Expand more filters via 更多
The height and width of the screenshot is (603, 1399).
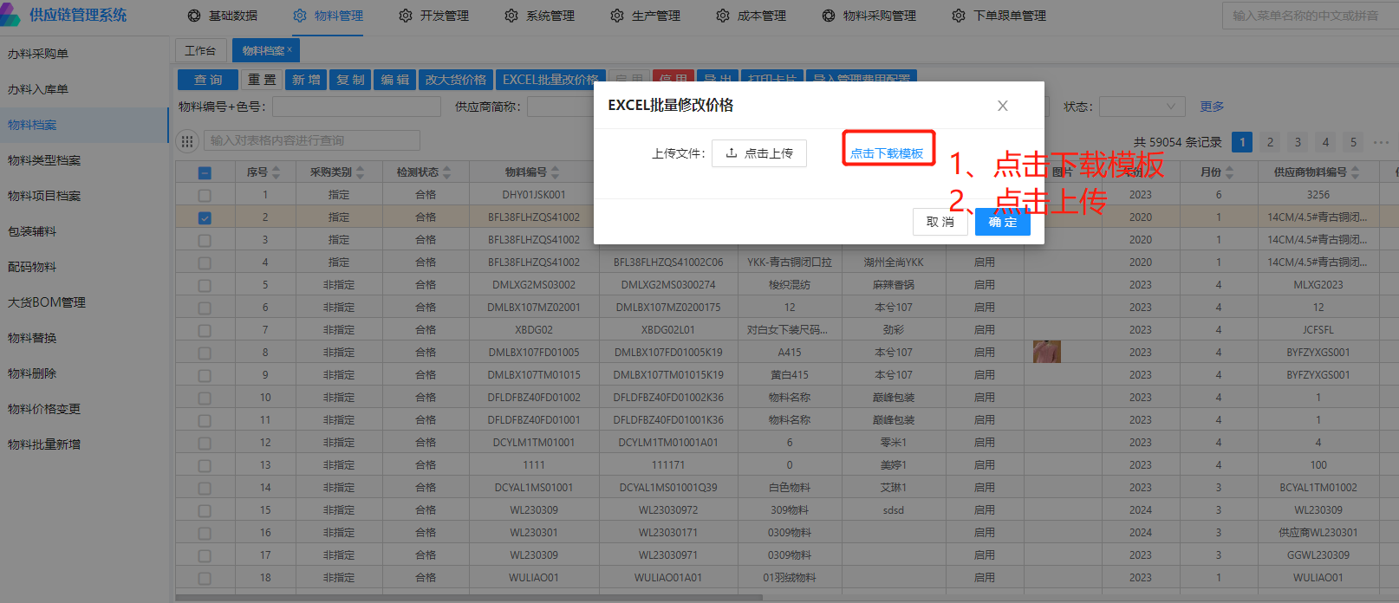(x=1212, y=107)
